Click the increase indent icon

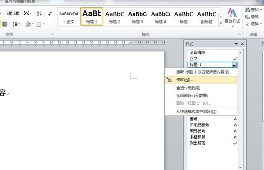(x=17, y=13)
